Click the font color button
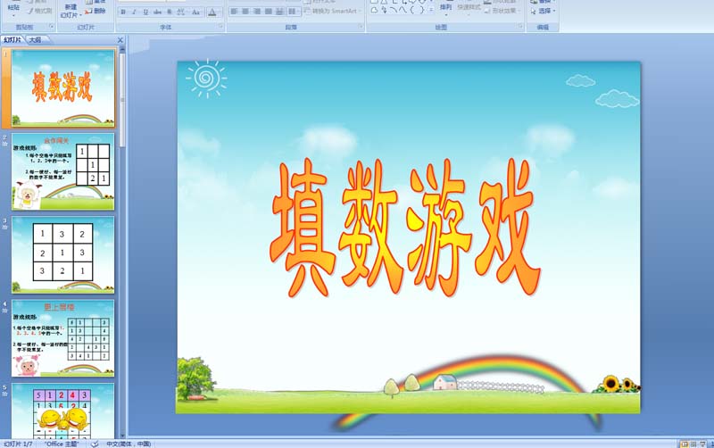This screenshot has width=714, height=448. pos(214,12)
